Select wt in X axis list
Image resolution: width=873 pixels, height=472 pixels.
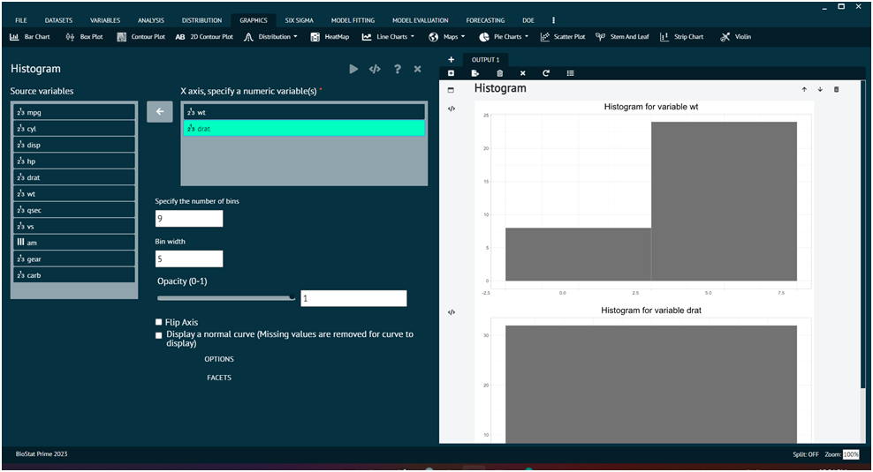[x=304, y=112]
